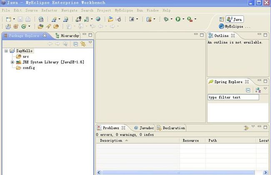Click the Deploy MyEclipse server applications icon

78,19
